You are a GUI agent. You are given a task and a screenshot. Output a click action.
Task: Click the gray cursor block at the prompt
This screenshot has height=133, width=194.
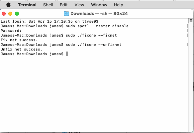point(67,54)
